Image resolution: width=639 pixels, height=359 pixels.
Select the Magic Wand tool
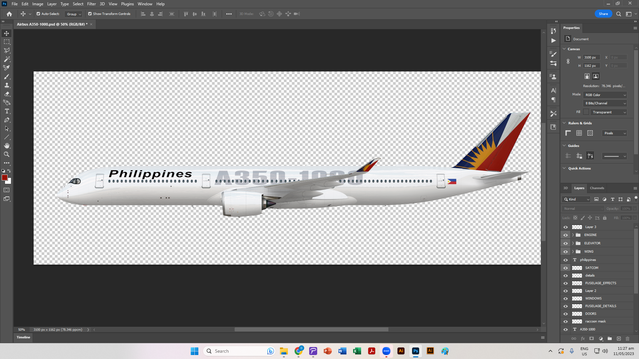7,59
